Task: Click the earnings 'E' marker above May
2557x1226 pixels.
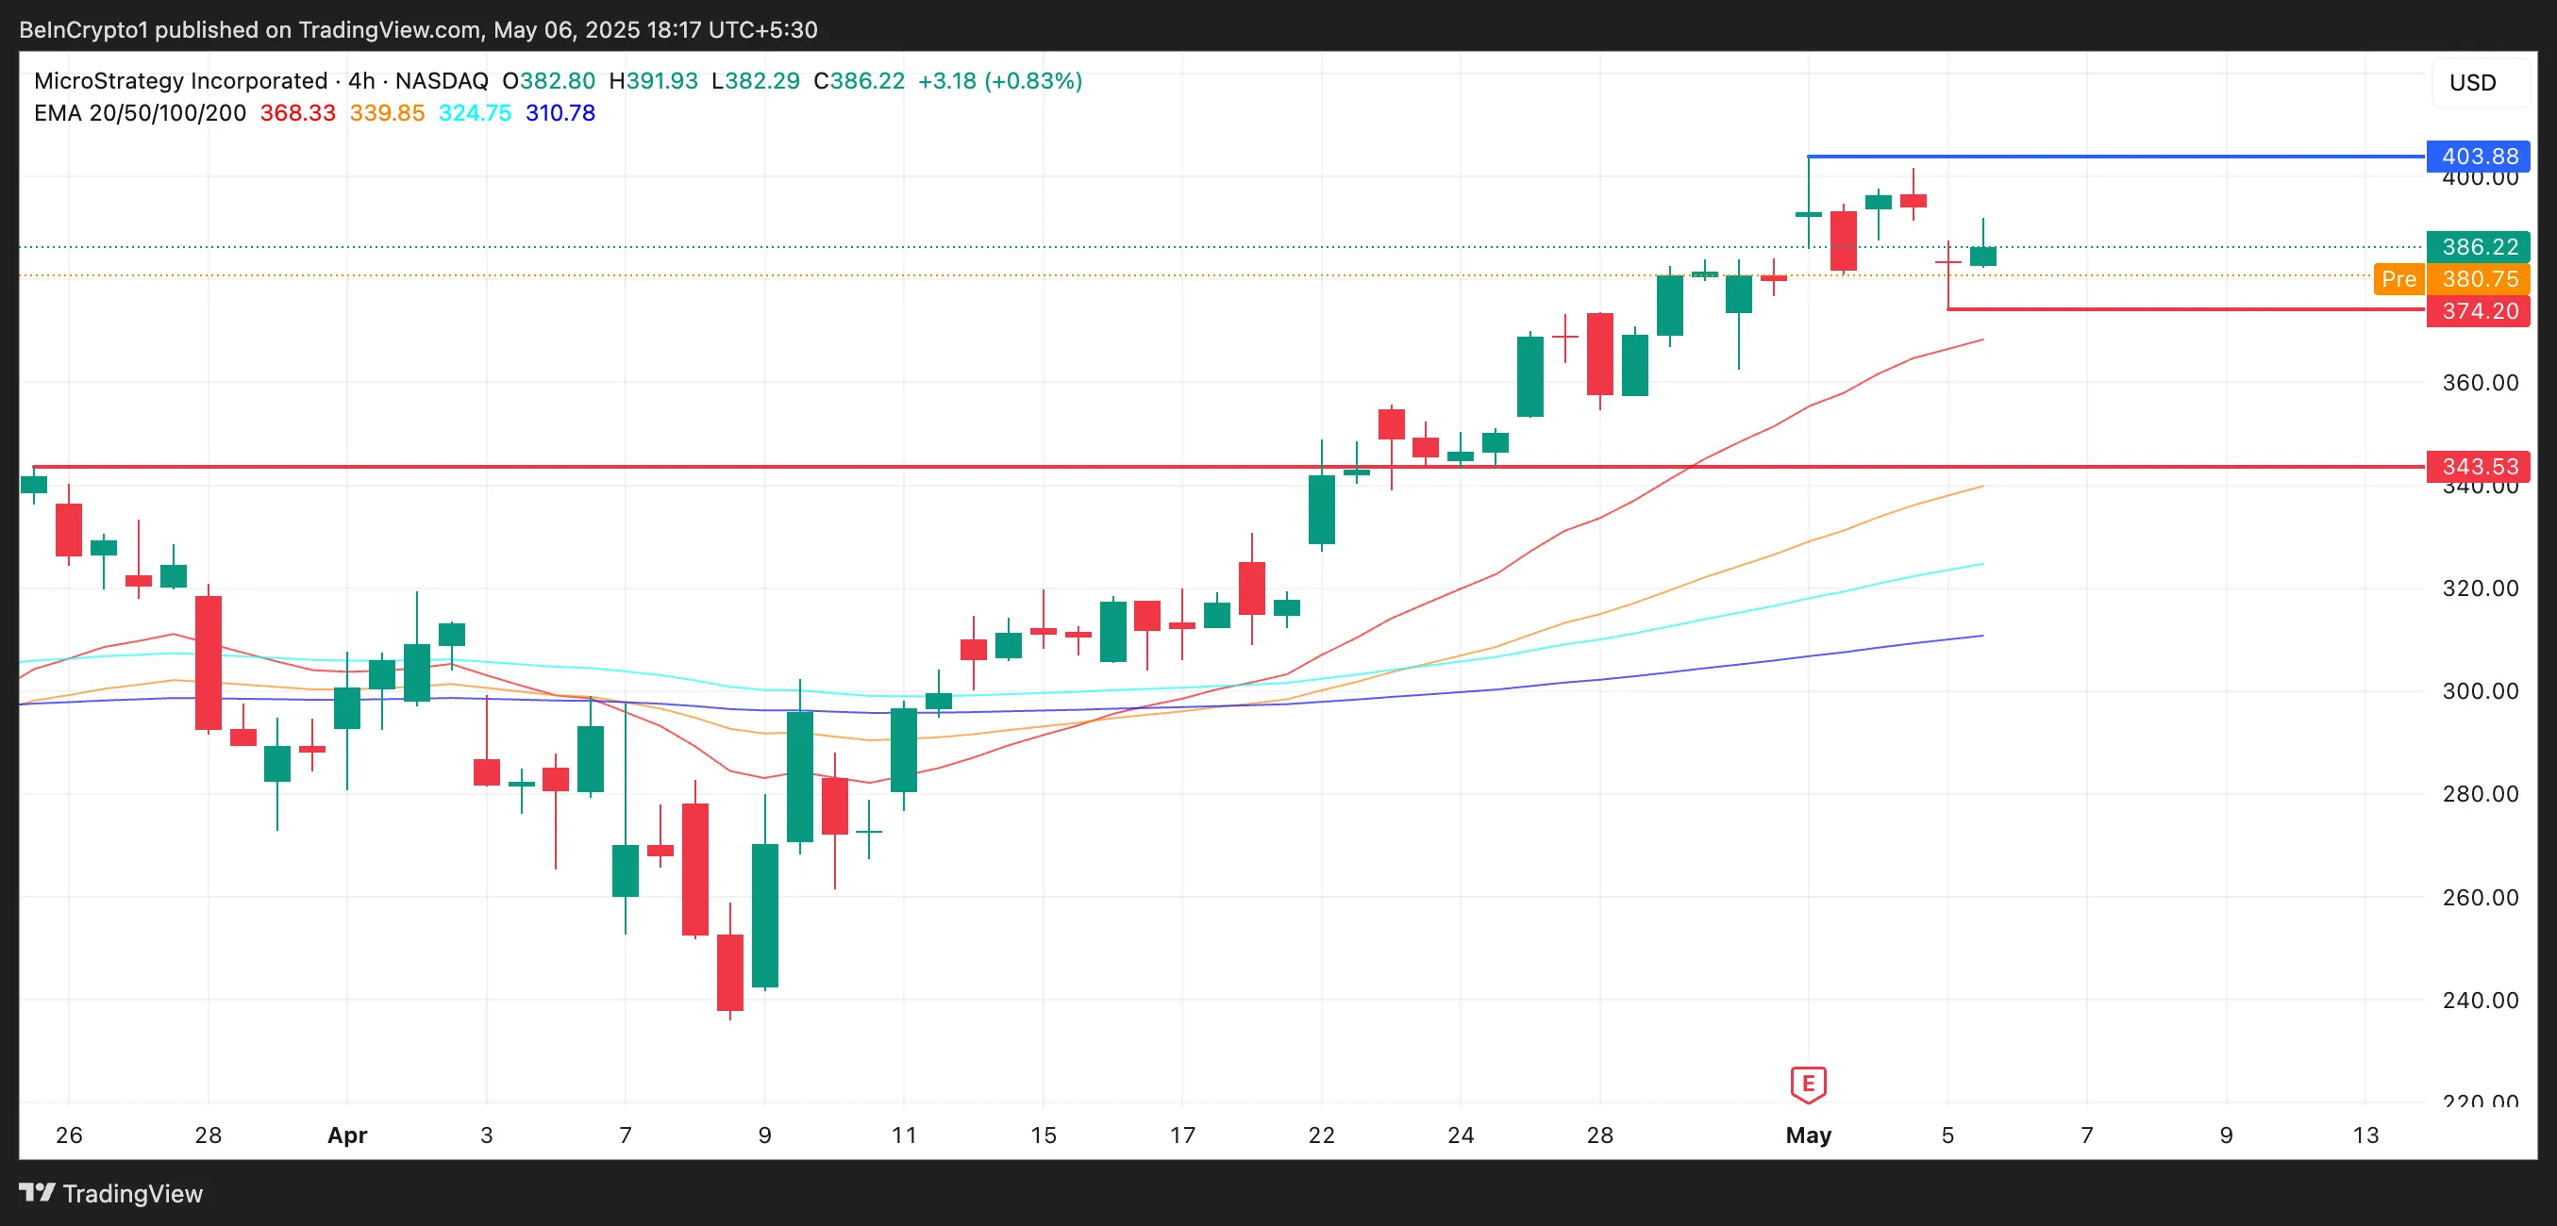Action: tap(1808, 1085)
